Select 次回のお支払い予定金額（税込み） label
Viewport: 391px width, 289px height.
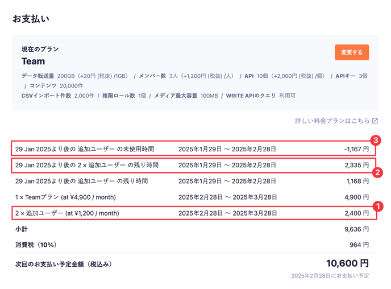[64, 264]
